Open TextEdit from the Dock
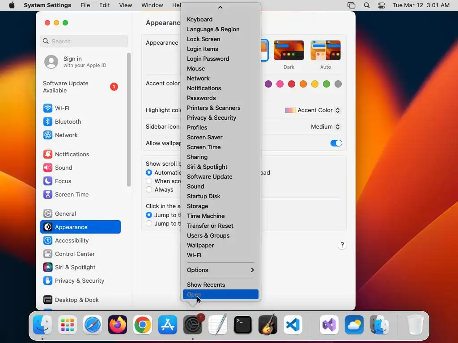The image size is (458, 343). (218, 325)
